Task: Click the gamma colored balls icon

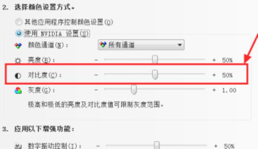Action: (x=18, y=90)
